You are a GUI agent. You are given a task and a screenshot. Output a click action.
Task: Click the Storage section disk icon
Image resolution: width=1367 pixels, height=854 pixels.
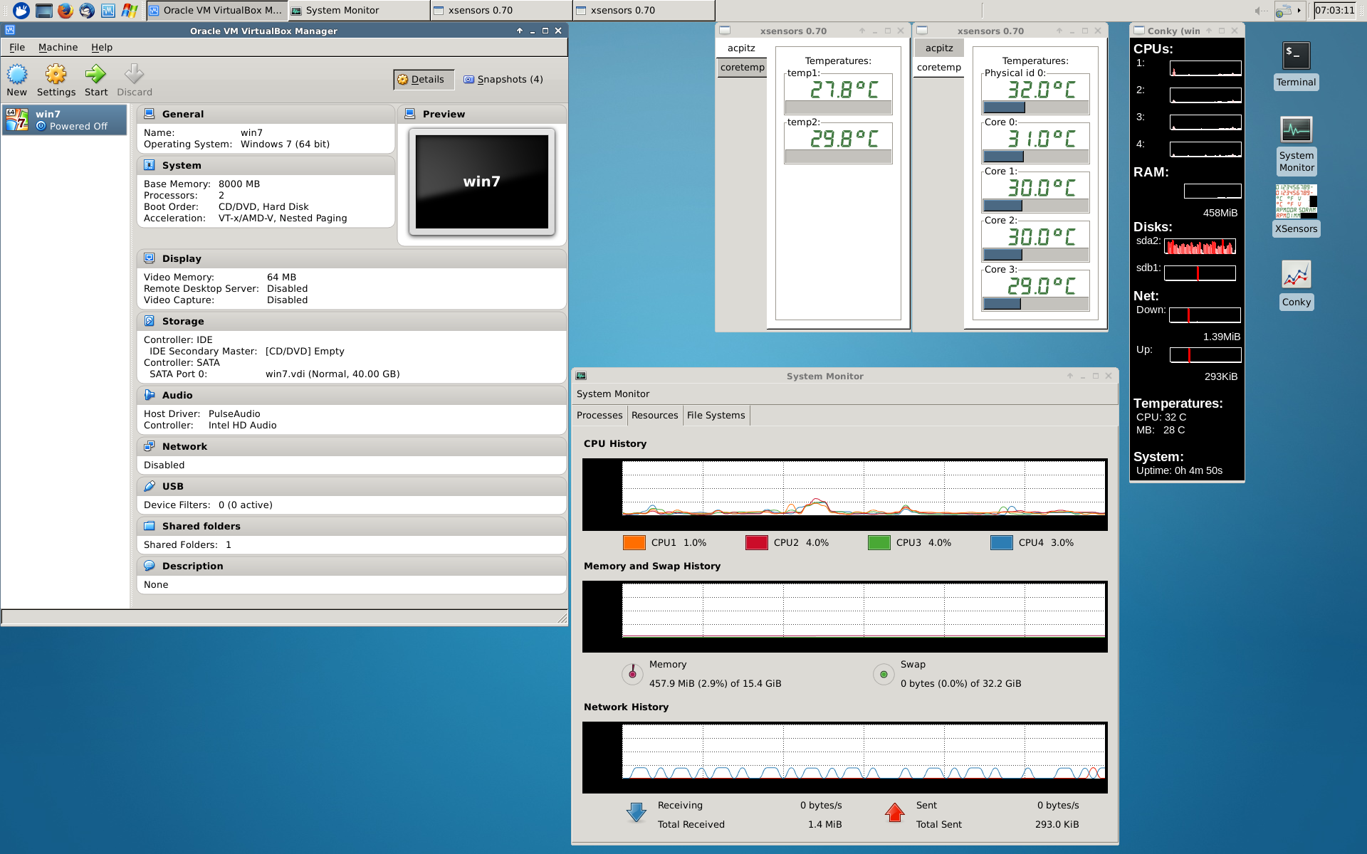(x=150, y=321)
